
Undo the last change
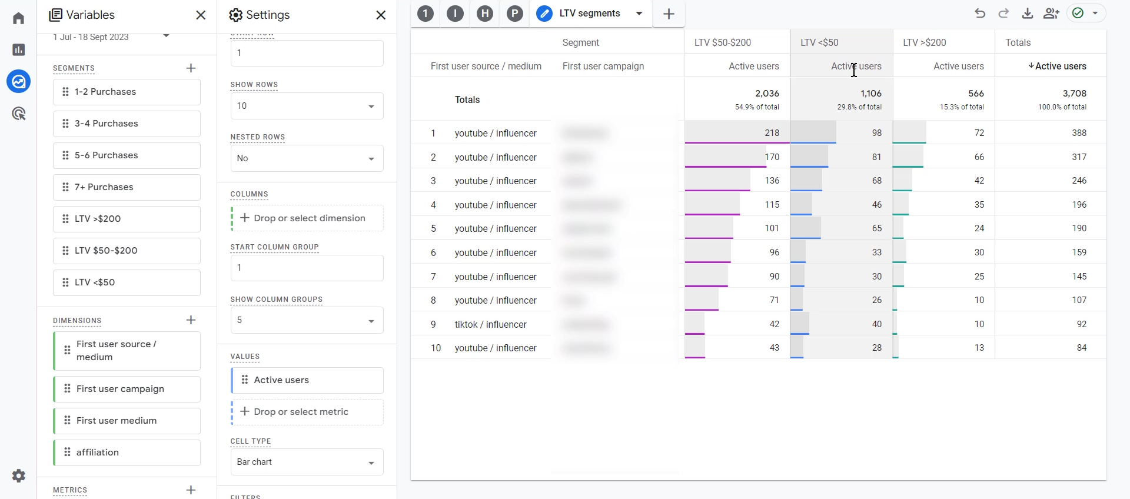(x=980, y=14)
